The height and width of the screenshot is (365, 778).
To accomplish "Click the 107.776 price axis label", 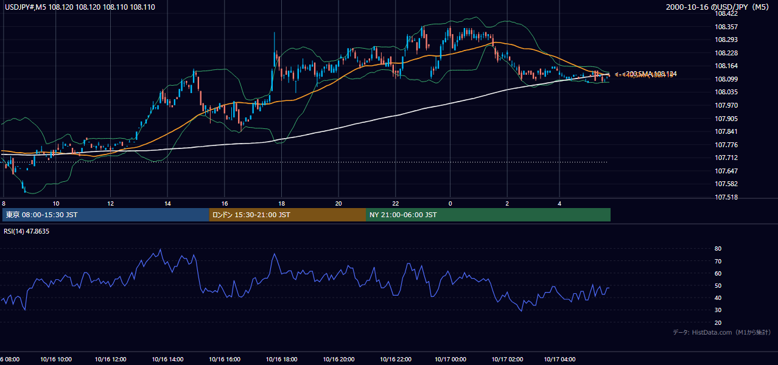I will 727,145.
